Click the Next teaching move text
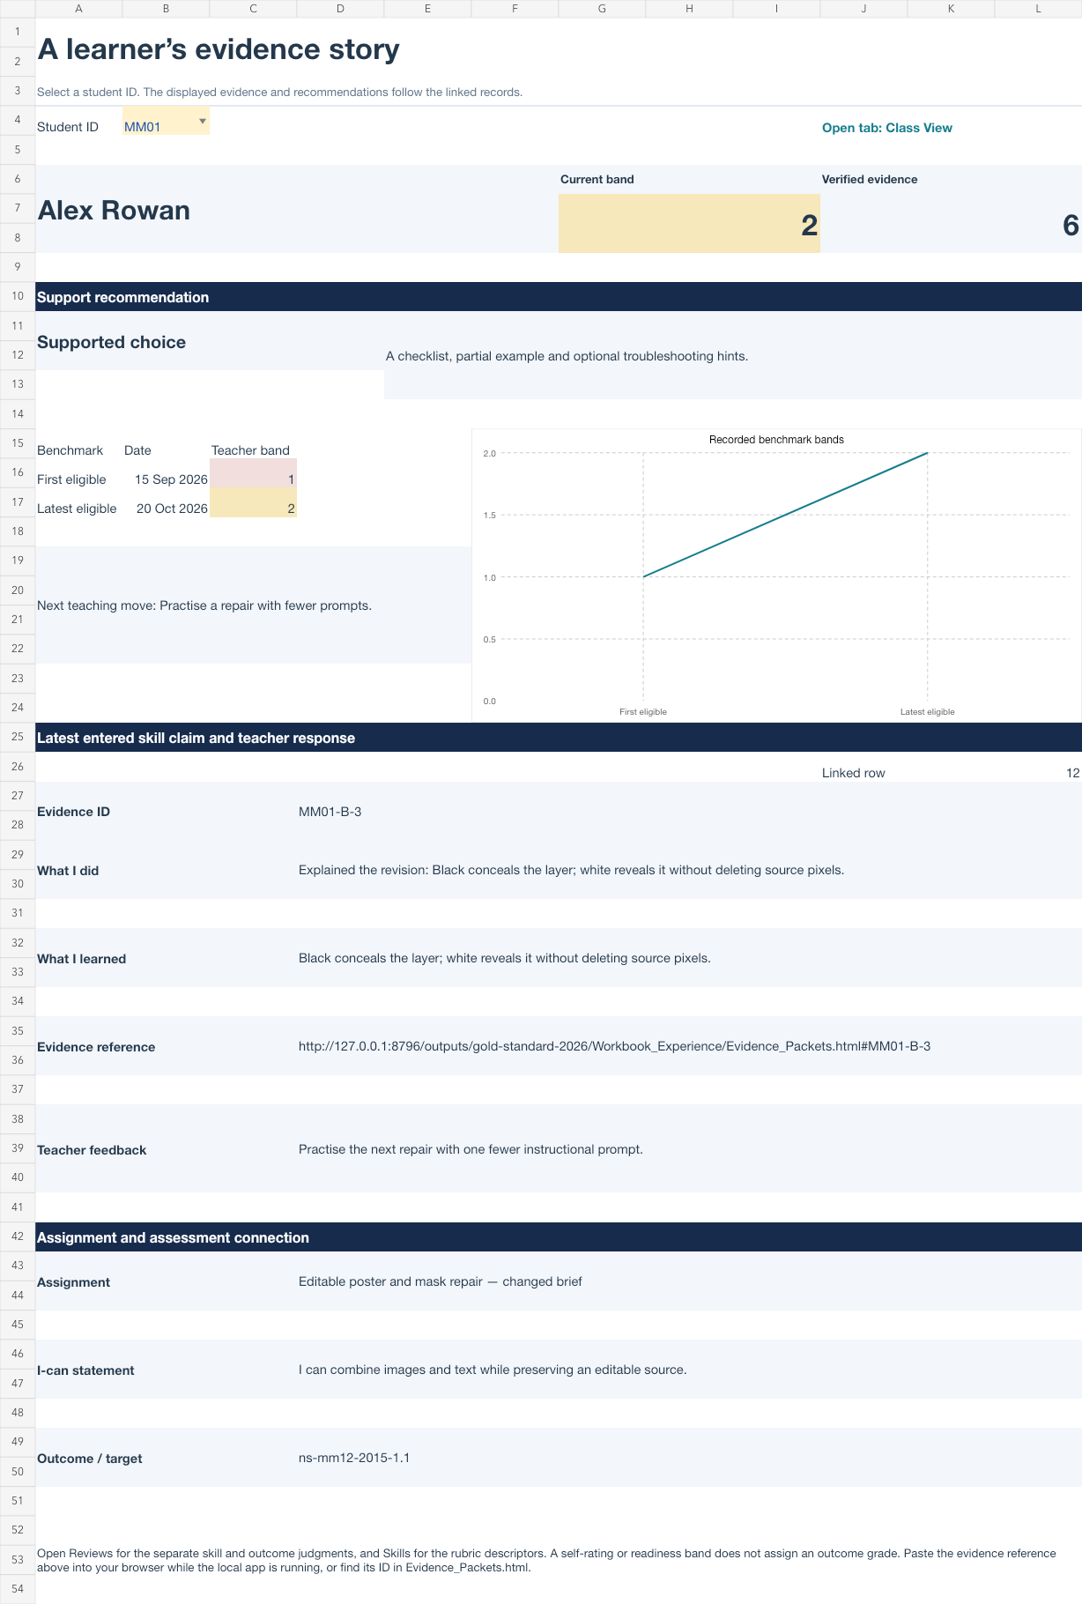The width and height of the screenshot is (1082, 1604). (x=204, y=605)
